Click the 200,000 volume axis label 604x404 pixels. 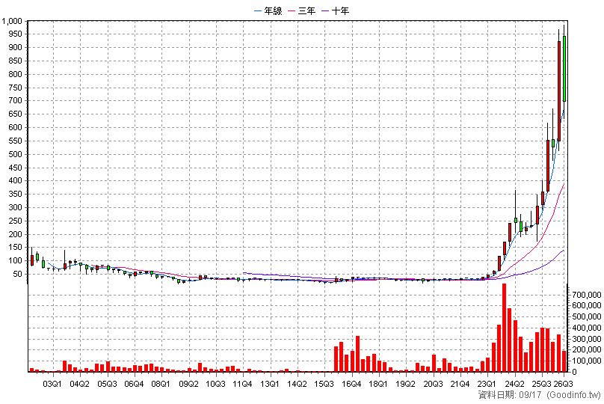pos(587,350)
